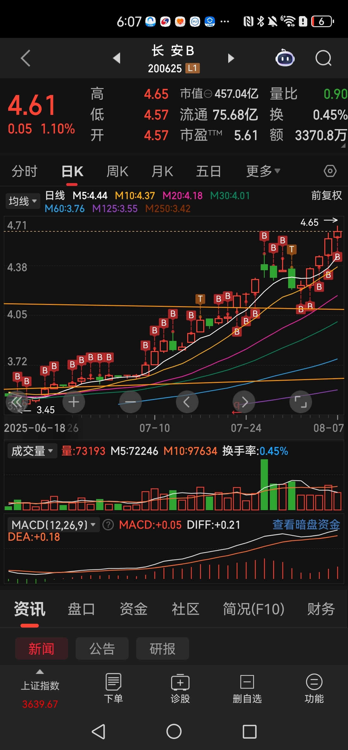Open the 社区 tab
This screenshot has height=750, width=348.
(x=186, y=609)
